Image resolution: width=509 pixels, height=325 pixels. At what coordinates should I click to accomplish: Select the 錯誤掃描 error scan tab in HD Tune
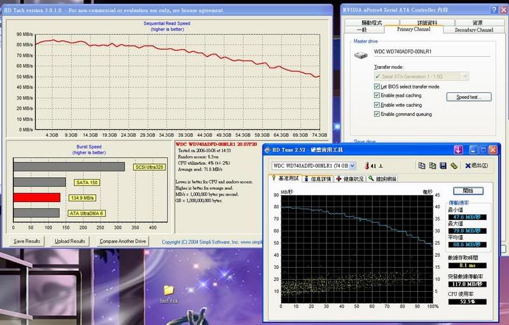tap(382, 178)
